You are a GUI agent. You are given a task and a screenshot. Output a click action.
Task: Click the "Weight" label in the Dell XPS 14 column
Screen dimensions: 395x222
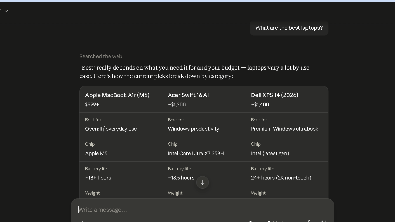(x=258, y=193)
